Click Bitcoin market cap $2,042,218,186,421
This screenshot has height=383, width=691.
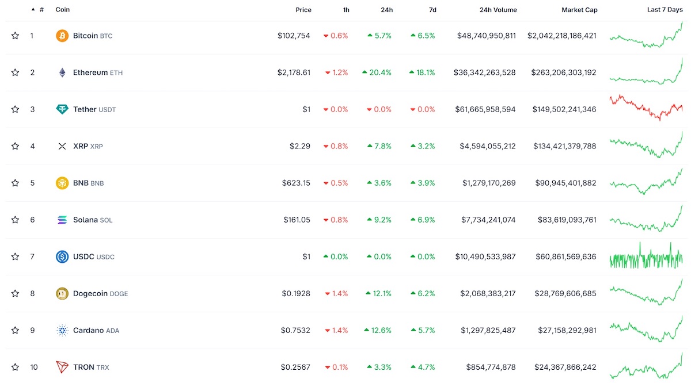562,36
